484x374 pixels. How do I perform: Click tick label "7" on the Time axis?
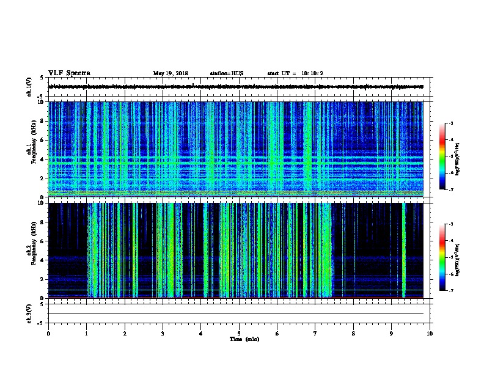coord(315,334)
